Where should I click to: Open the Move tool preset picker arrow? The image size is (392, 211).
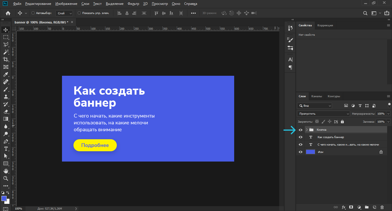[26, 13]
